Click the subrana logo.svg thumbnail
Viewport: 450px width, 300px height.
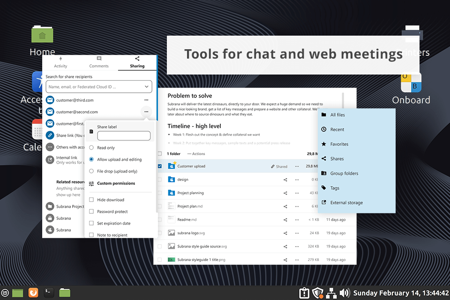coord(172,233)
